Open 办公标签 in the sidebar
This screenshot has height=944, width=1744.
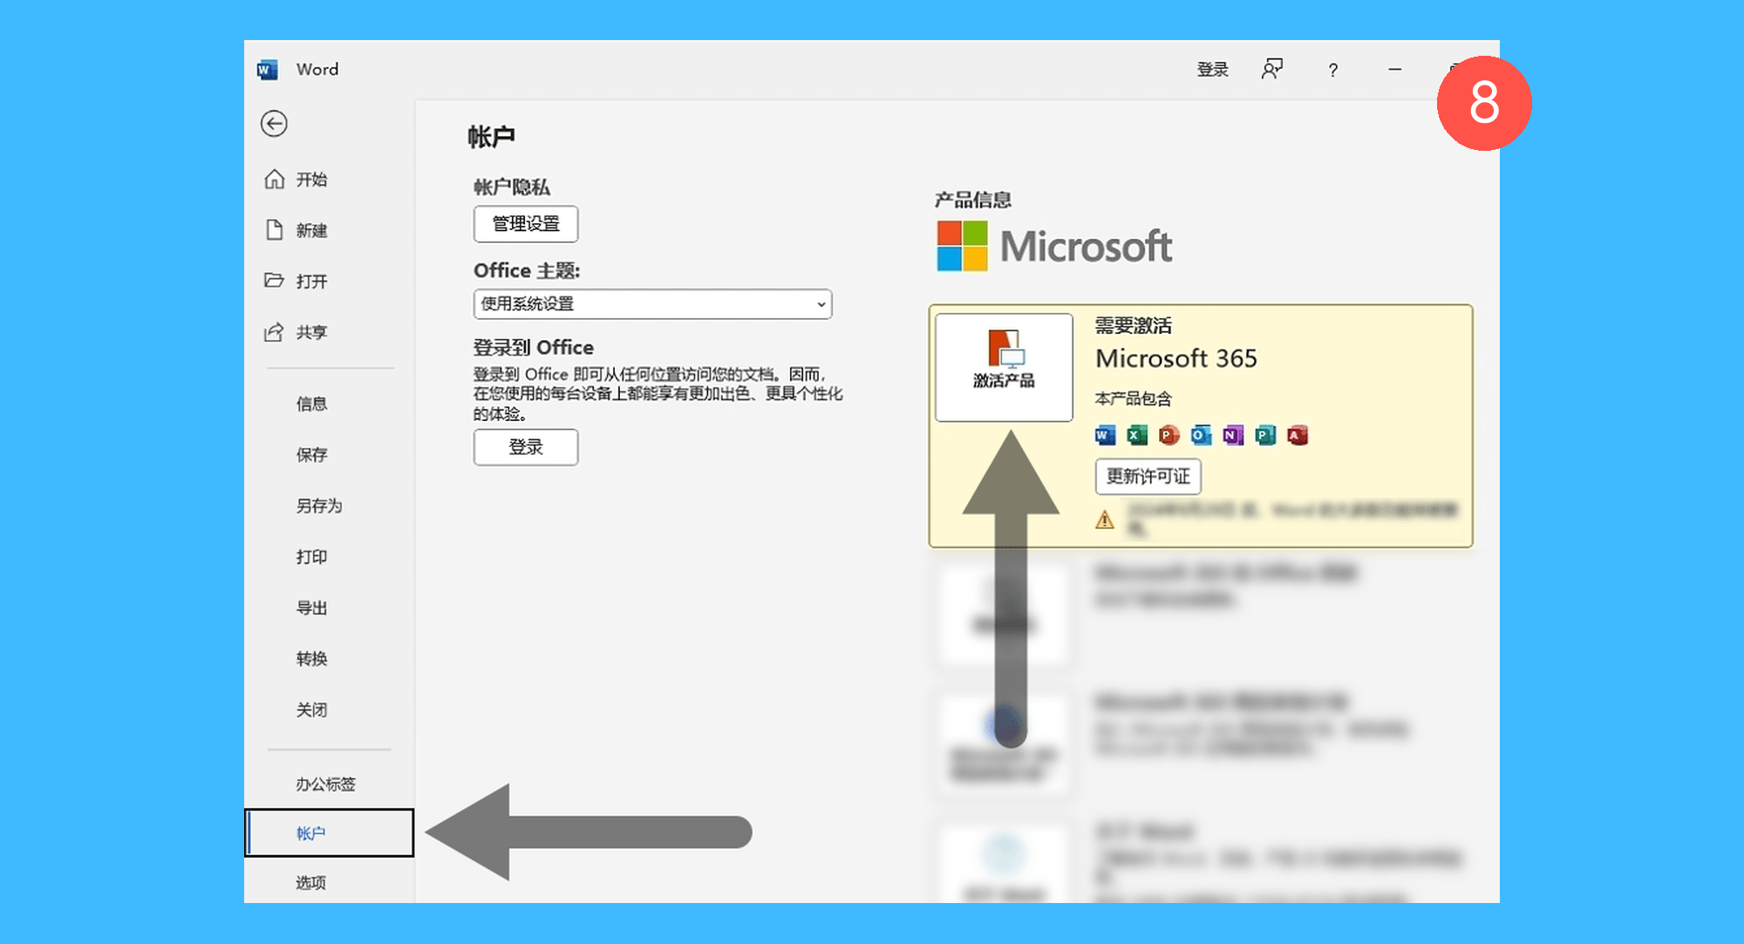tap(325, 784)
